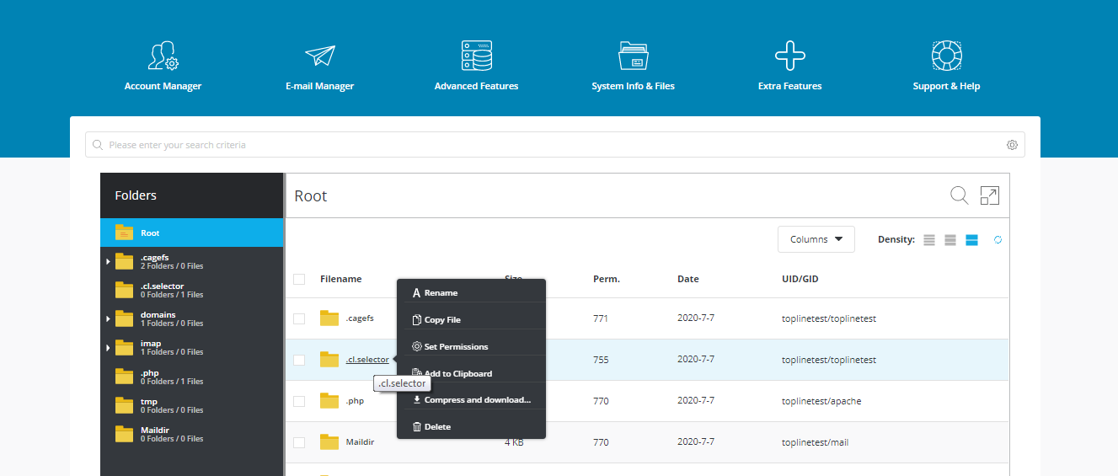The image size is (1118, 476).
Task: Toggle the select-all checkbox in header
Action: click(299, 279)
